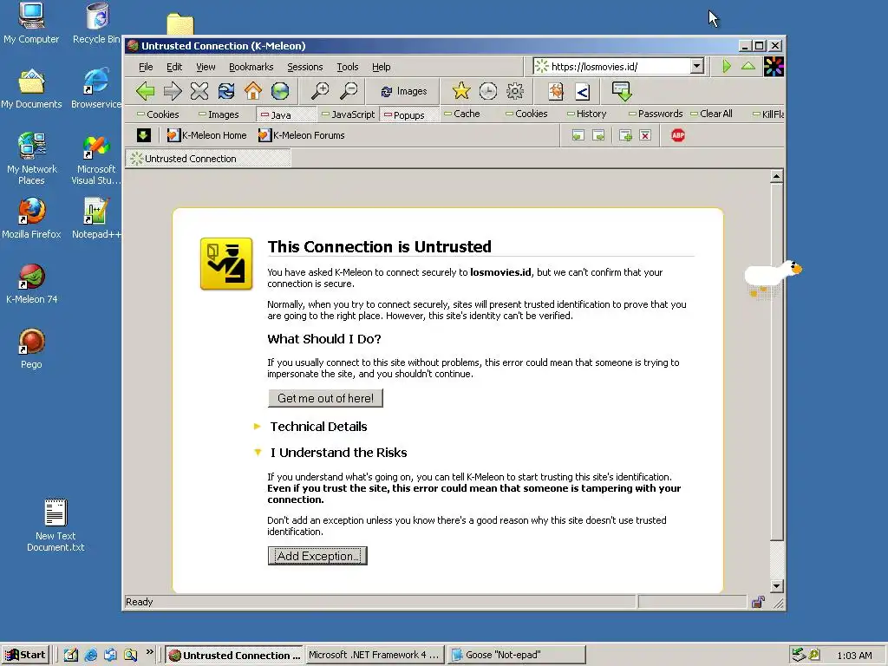
Task: Open history via the clock icon
Action: (x=487, y=91)
